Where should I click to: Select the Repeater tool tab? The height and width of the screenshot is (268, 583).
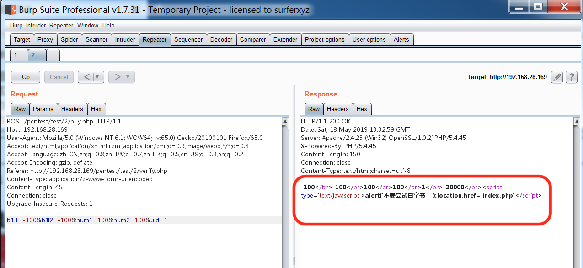tap(155, 40)
